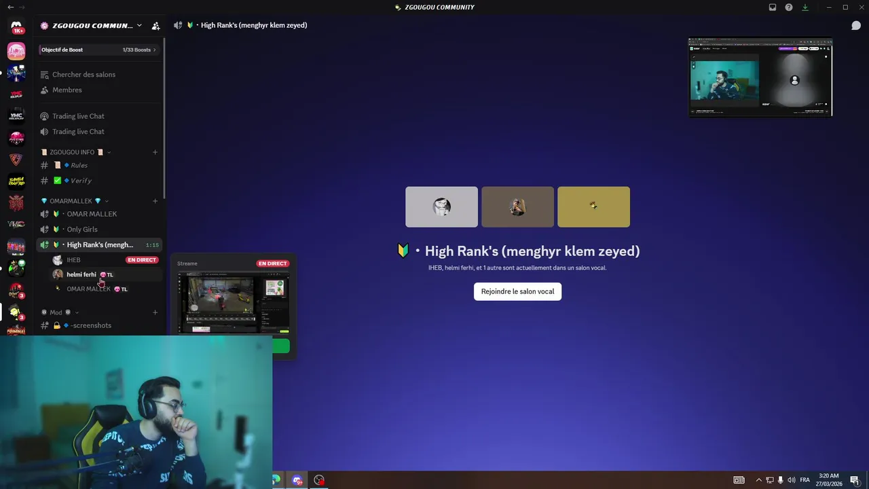Add a channel to OMARMALLEK category
This screenshot has height=489, width=869.
155,201
